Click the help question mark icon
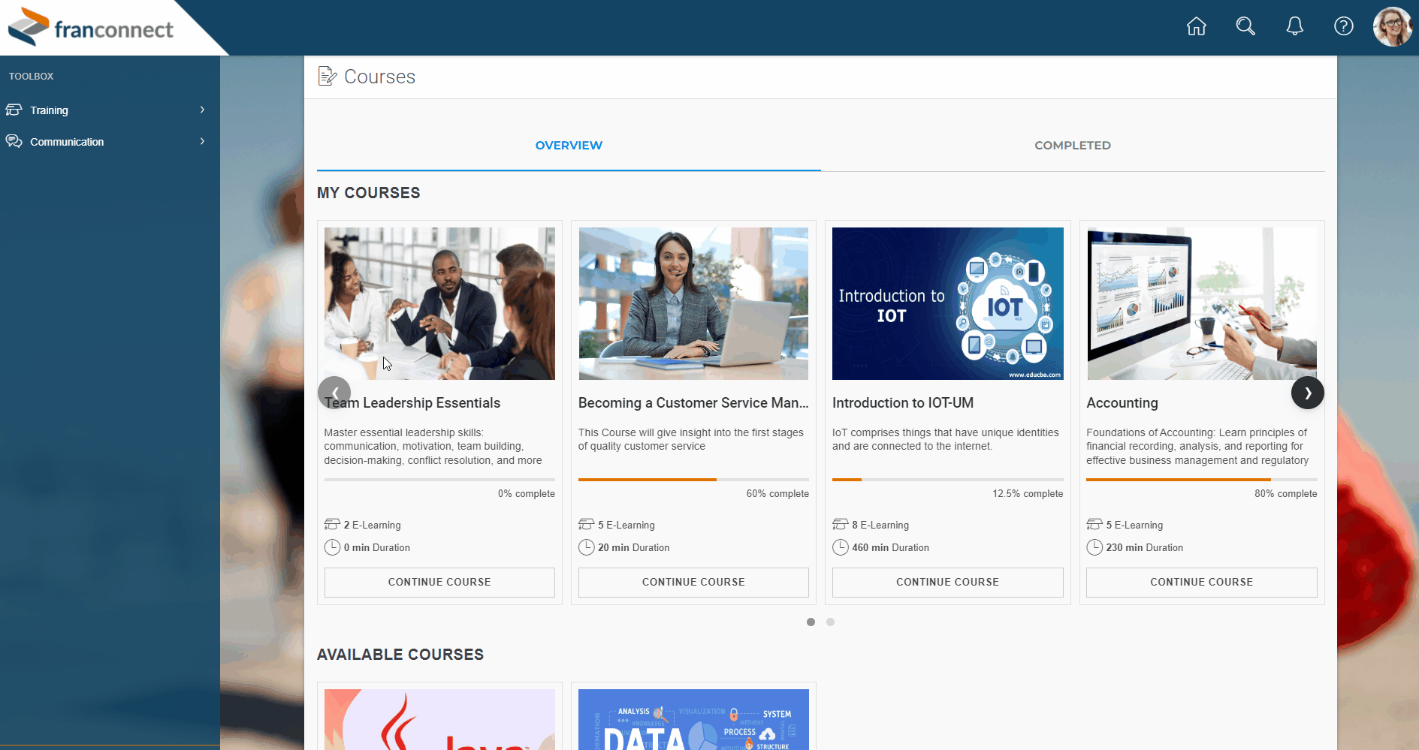Screen dimensions: 1419x750 point(1343,27)
